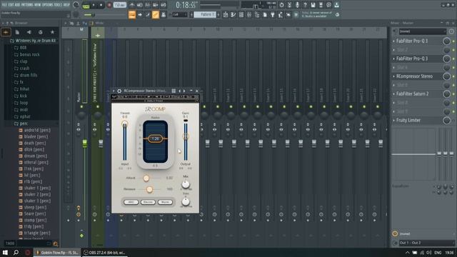457x257 pixels.
Task: Toggle the Warm button in RCompressor
Action: tap(165, 202)
